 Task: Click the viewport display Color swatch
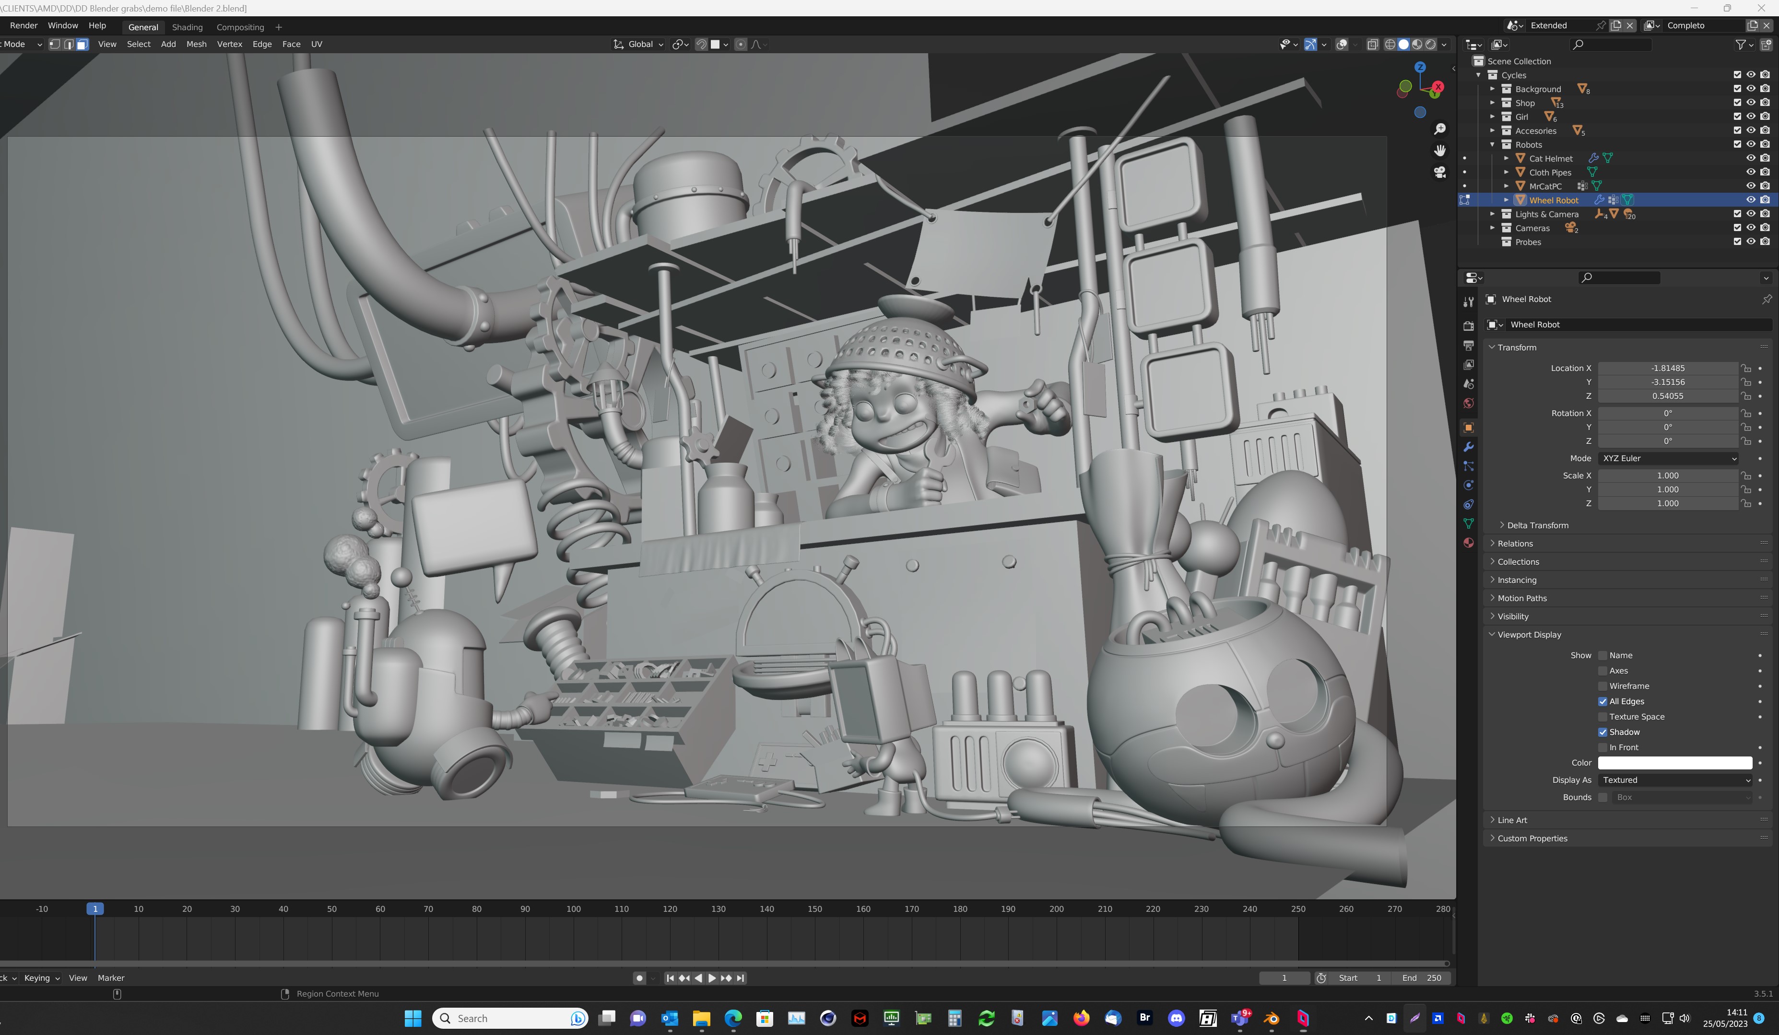1674,763
